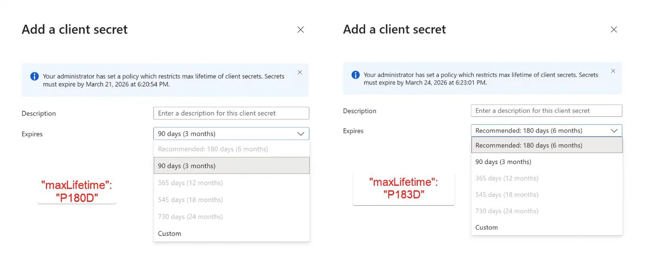This screenshot has width=653, height=273.
Task: Close the right Add a client secret panel
Action: [x=614, y=29]
